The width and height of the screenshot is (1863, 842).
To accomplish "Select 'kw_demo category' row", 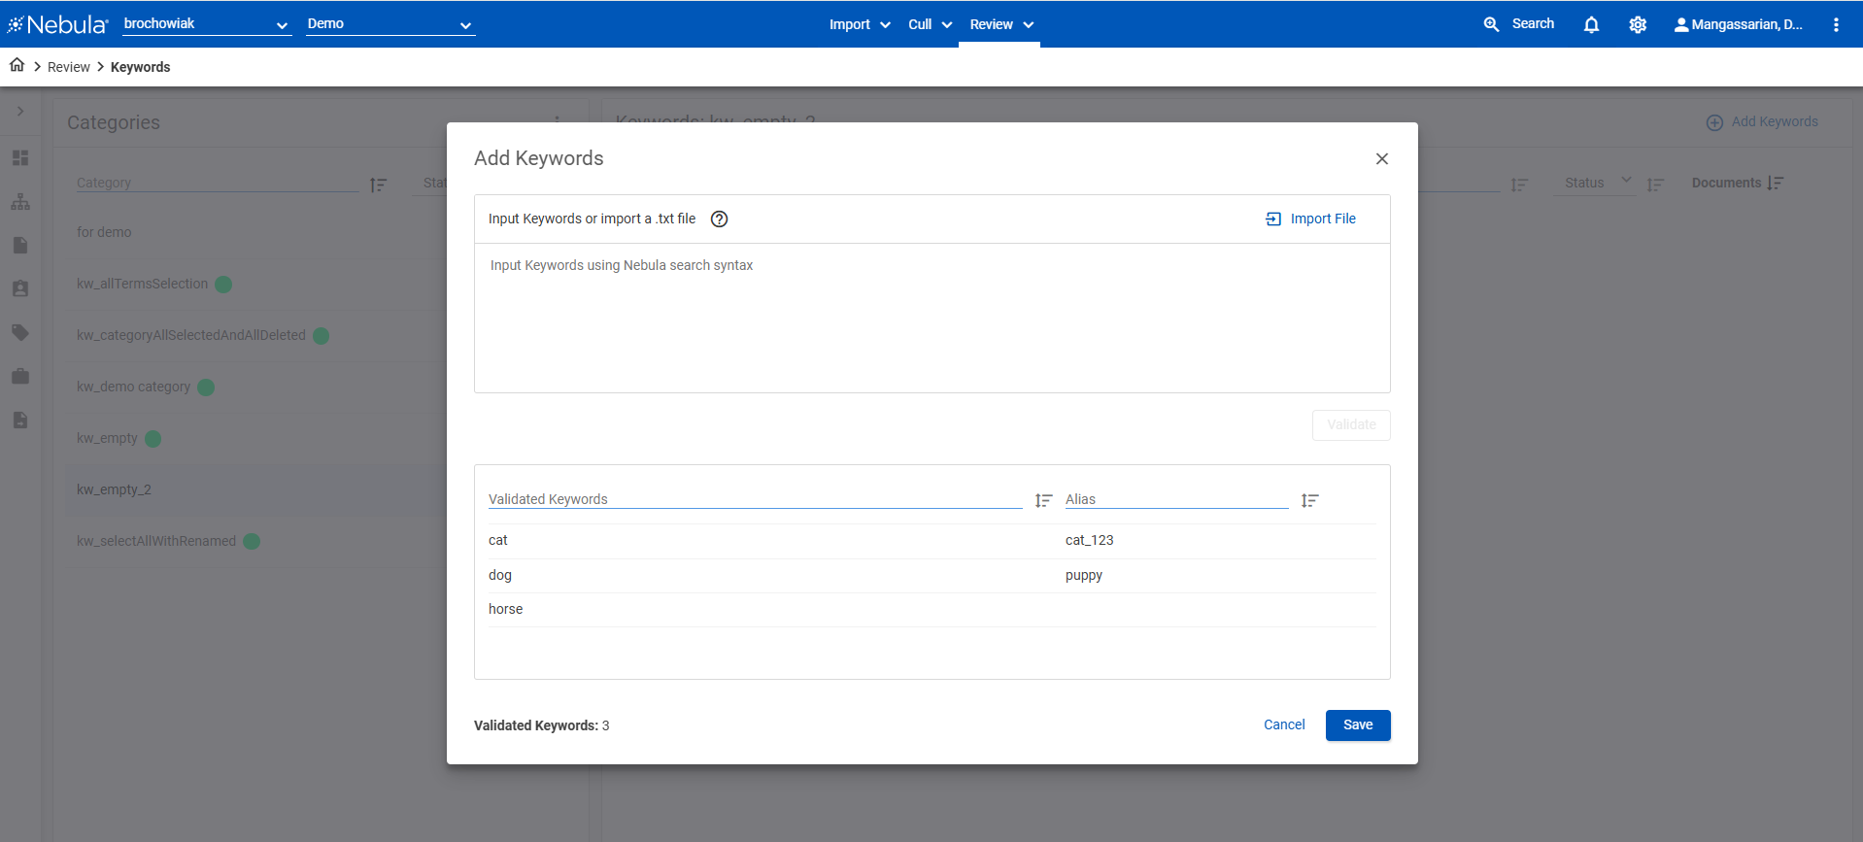I will pos(255,387).
